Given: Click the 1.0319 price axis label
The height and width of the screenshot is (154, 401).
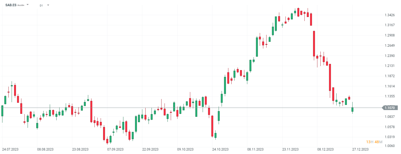Looking at the screenshot, I should coord(389,137).
